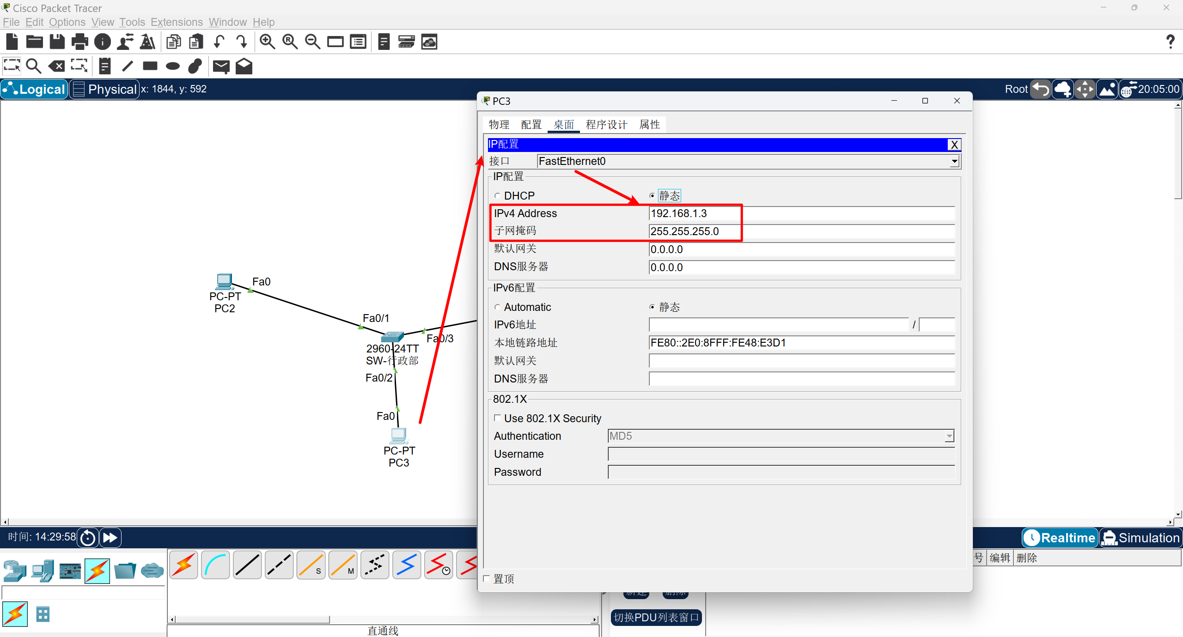Undo the last action
1183x637 pixels.
point(219,42)
